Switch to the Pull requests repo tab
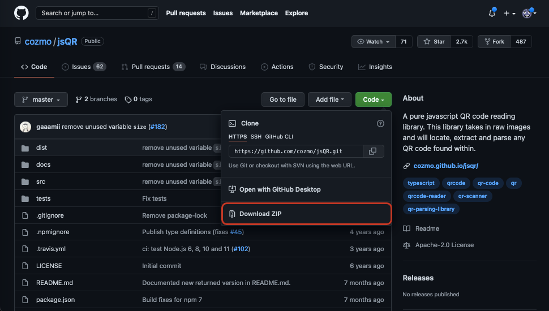Image resolution: width=549 pixels, height=311 pixels. pos(153,67)
